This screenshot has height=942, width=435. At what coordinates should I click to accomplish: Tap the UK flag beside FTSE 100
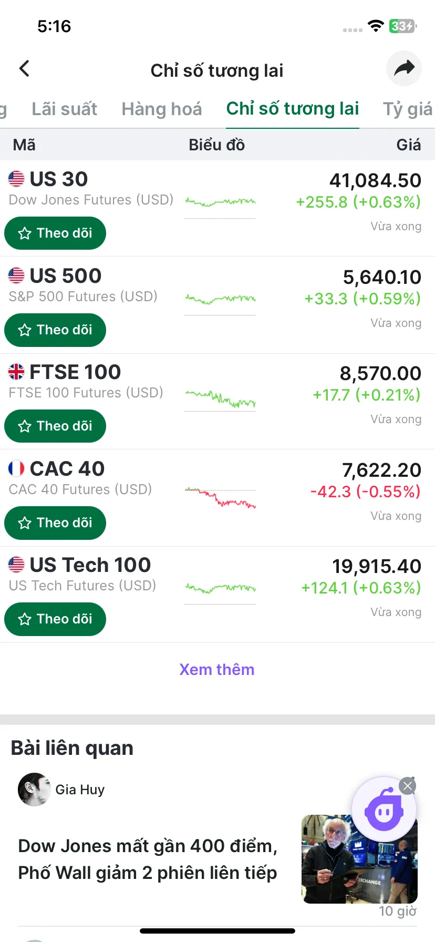coord(16,372)
